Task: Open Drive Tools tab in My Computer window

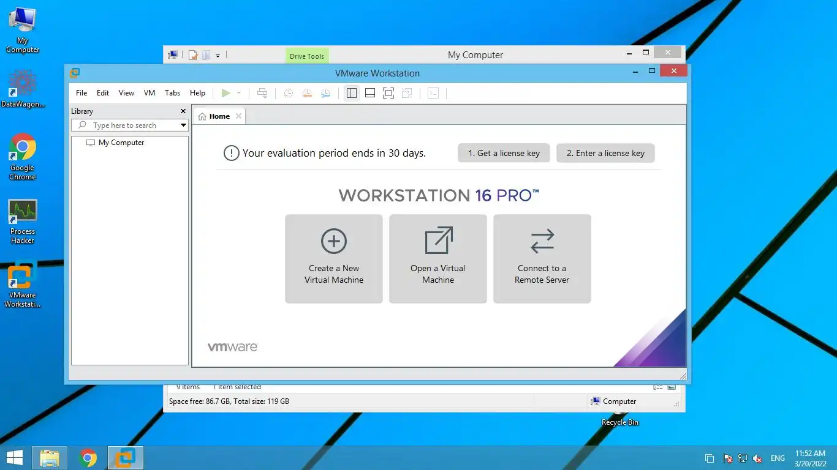Action: tap(307, 56)
